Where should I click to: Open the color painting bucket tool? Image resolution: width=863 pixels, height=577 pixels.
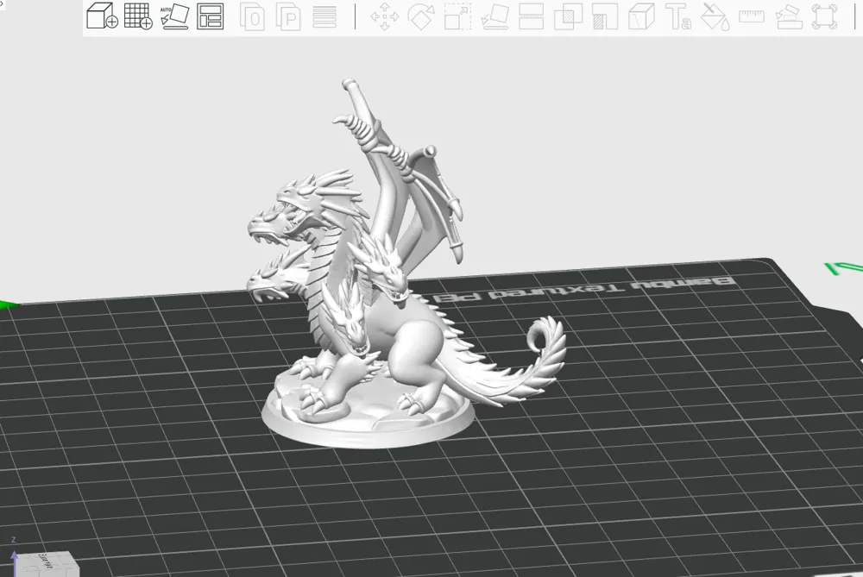(715, 16)
